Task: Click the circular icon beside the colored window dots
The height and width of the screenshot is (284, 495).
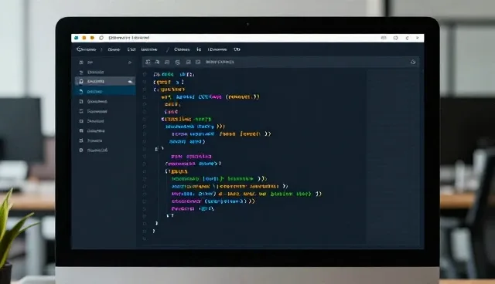Action: tap(101, 38)
